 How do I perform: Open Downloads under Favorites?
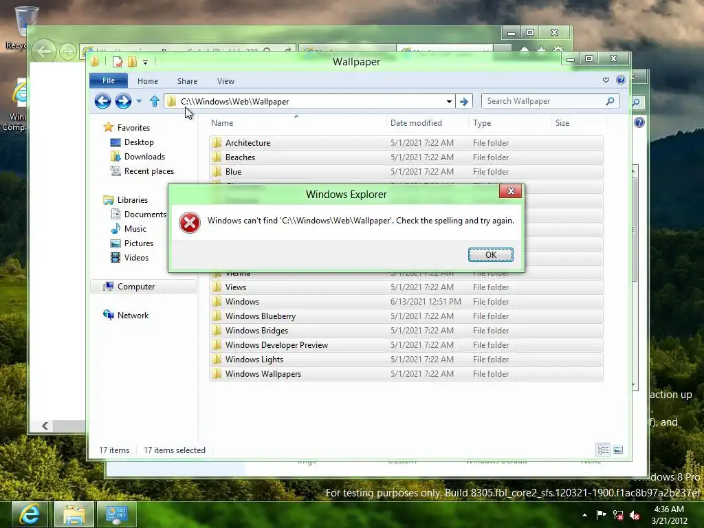tap(144, 156)
